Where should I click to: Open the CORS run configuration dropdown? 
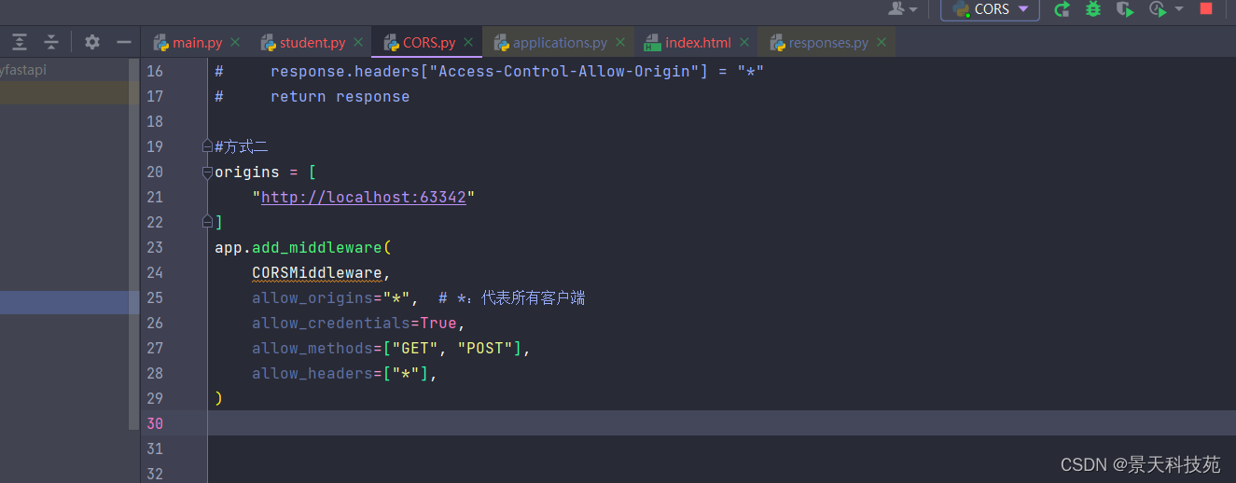(x=990, y=9)
